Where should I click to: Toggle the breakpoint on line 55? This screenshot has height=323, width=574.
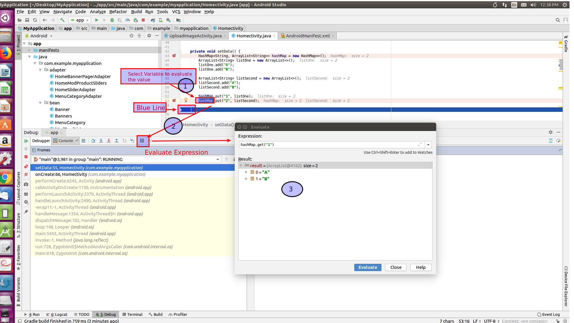pos(175,109)
